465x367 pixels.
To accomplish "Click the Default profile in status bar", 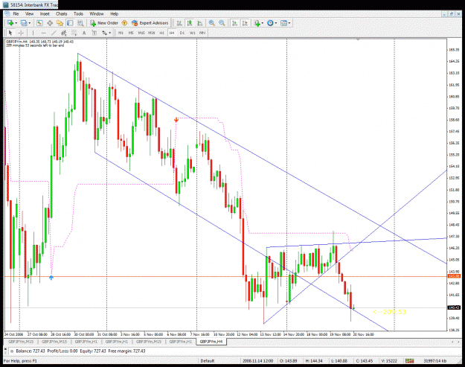I will pyautogui.click(x=207, y=361).
